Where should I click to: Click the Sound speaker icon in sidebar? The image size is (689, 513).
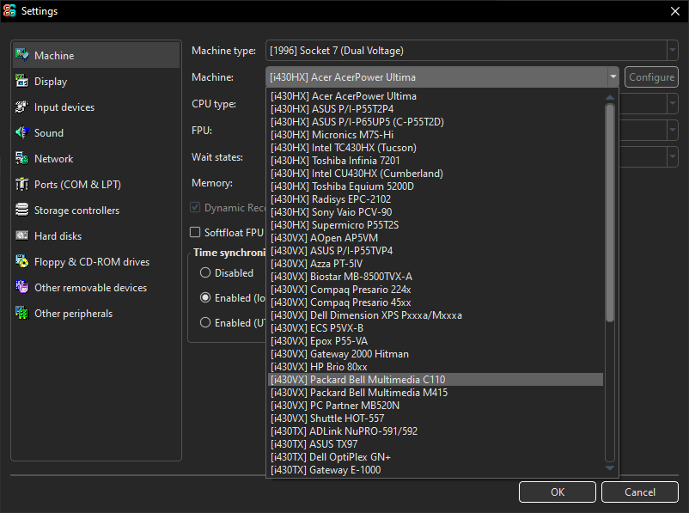pyautogui.click(x=22, y=132)
